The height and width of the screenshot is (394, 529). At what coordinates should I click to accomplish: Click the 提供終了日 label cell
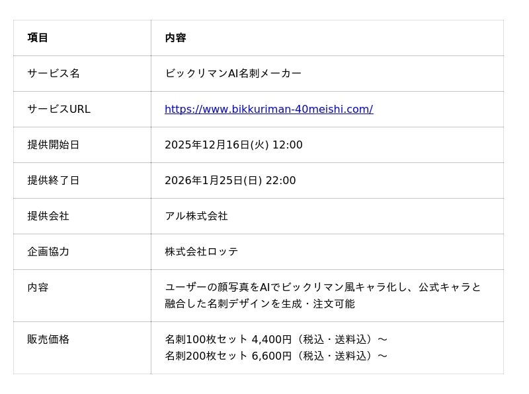coord(54,181)
